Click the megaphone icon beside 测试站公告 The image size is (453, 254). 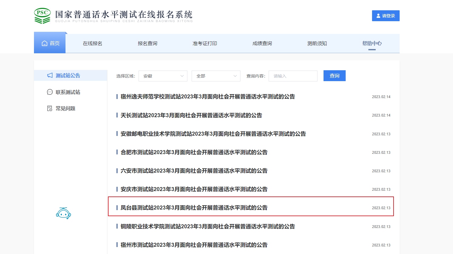tap(50, 75)
